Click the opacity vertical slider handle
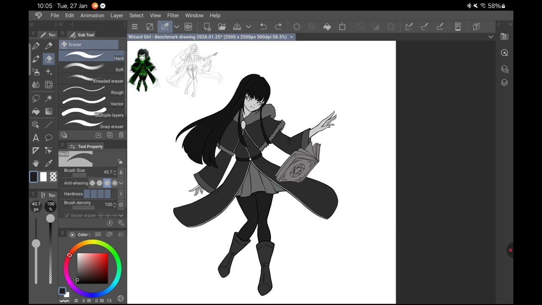The height and width of the screenshot is (305, 542). click(50, 218)
